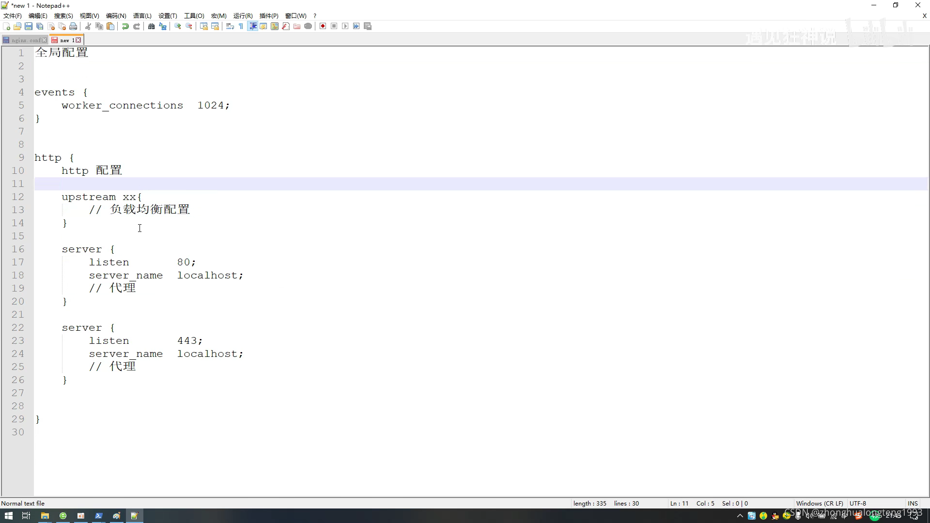Switch to the nginx.conf tab
The height and width of the screenshot is (523, 930).
[x=25, y=40]
